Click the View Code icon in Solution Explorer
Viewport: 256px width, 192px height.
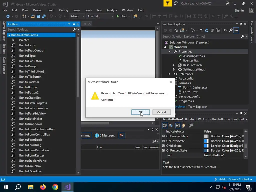[x=225, y=30]
